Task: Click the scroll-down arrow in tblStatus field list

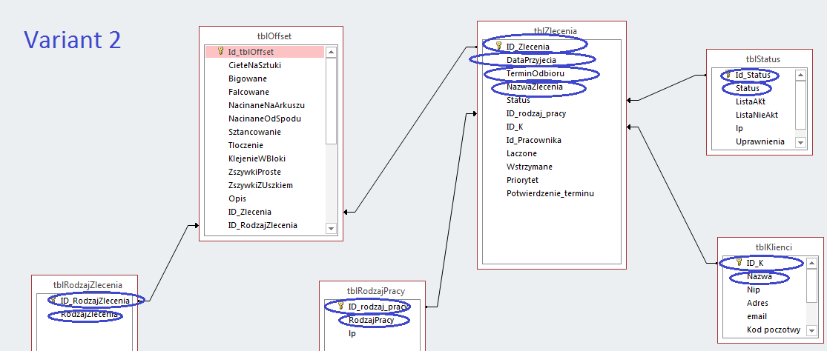Action: click(x=800, y=142)
